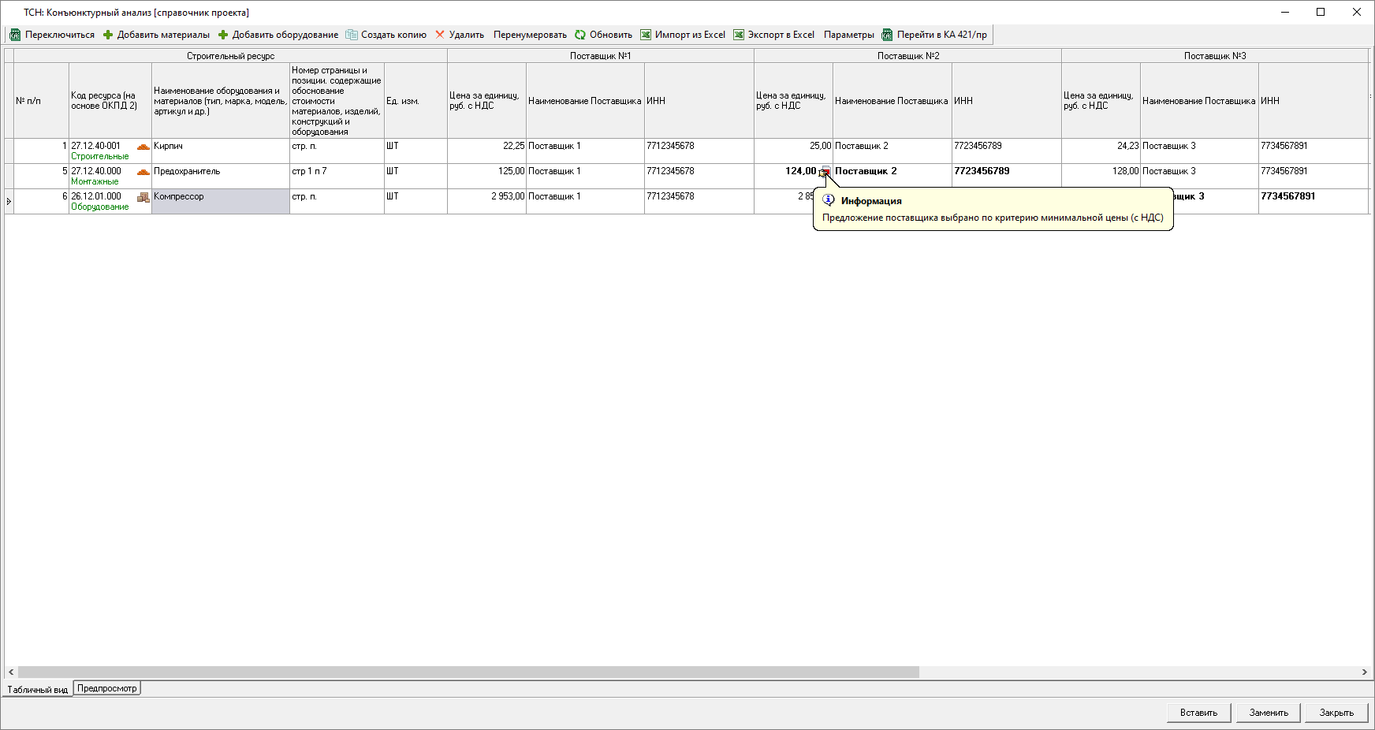1375x730 pixels.
Task: Refresh the table using Обновить
Action: click(x=603, y=35)
